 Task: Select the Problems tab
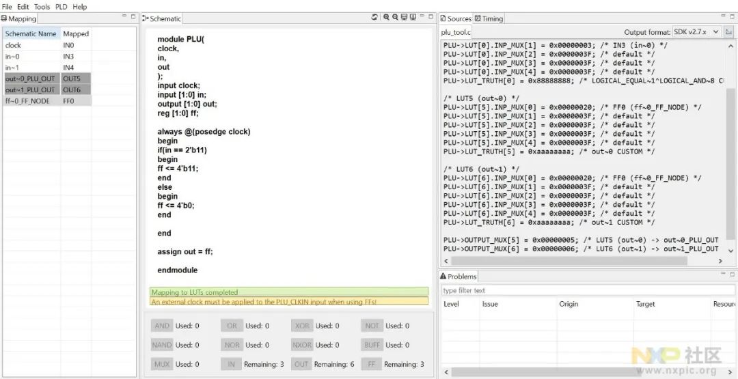coord(459,277)
